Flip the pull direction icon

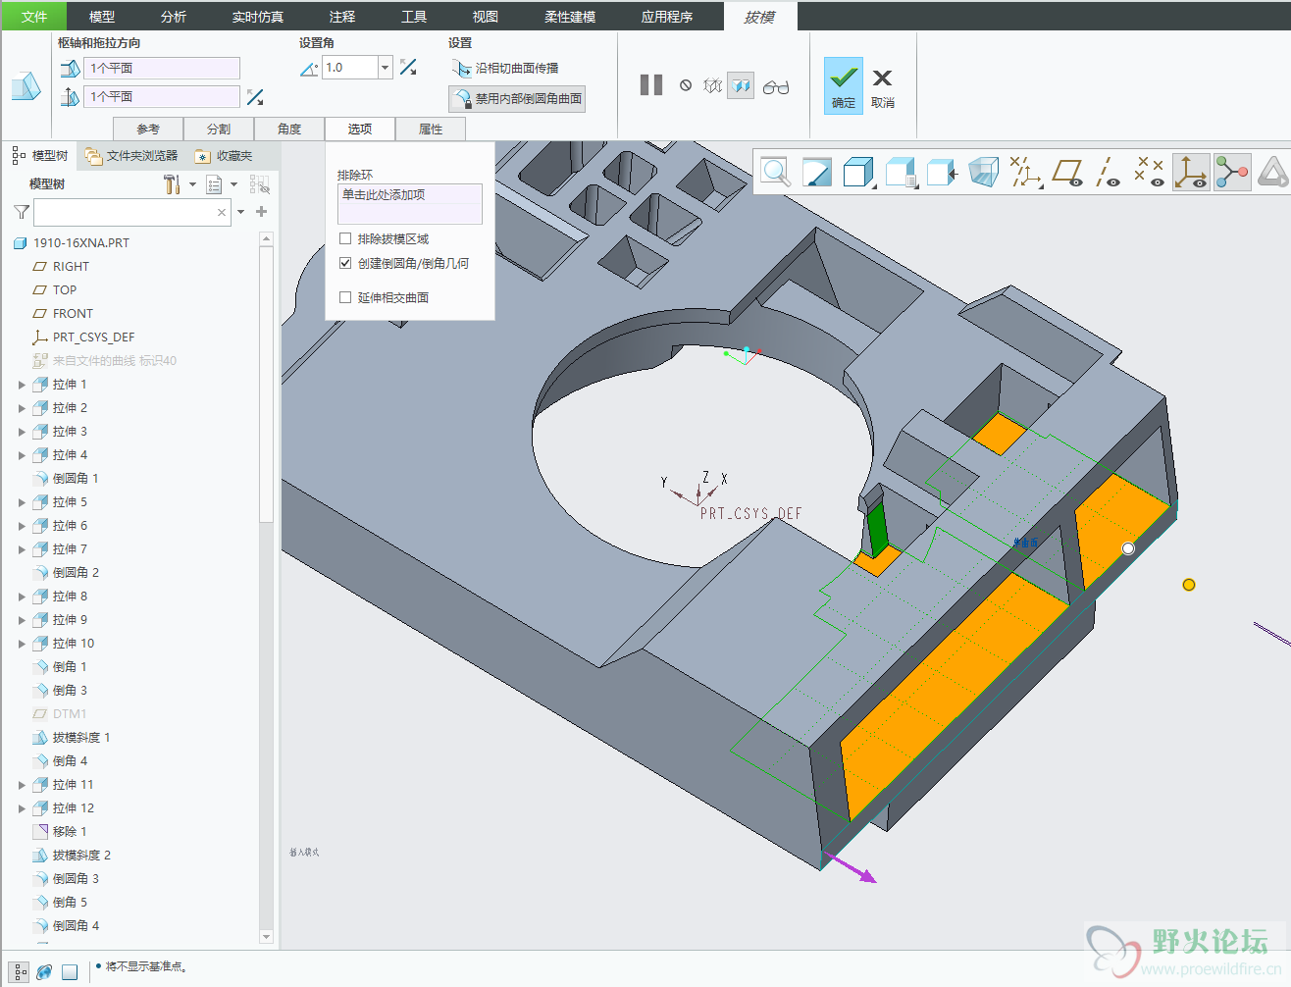[x=255, y=97]
